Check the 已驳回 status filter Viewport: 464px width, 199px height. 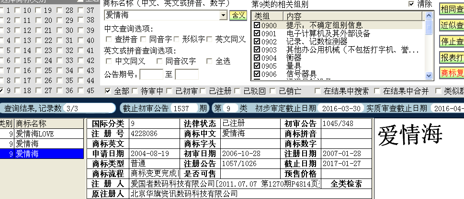[237, 91]
